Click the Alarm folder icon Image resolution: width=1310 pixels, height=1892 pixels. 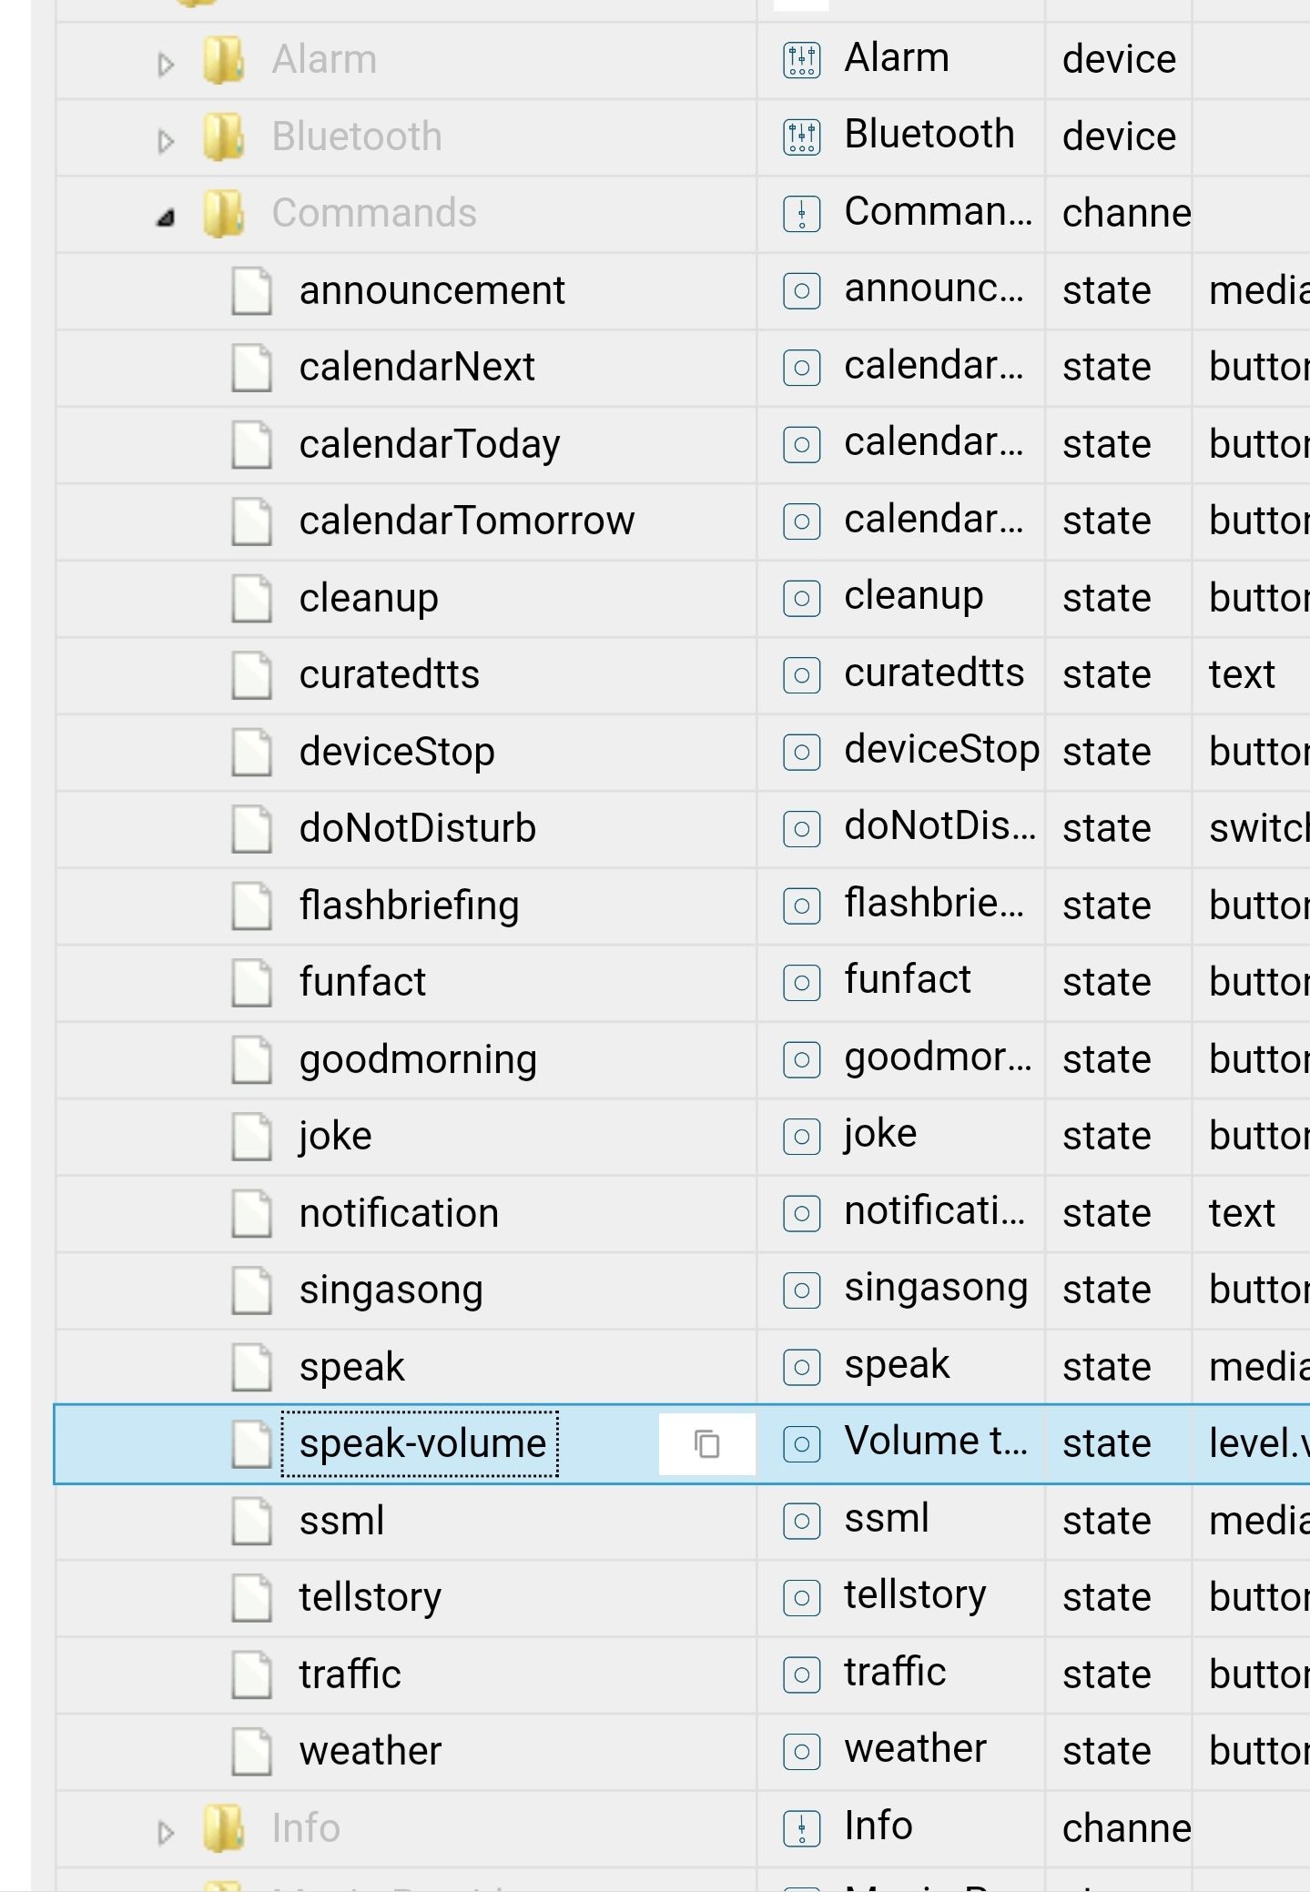click(224, 60)
